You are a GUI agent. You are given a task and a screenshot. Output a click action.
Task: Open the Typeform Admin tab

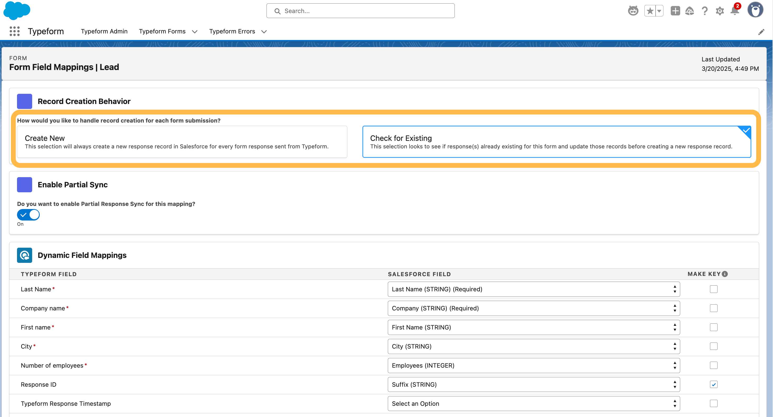[x=104, y=31]
